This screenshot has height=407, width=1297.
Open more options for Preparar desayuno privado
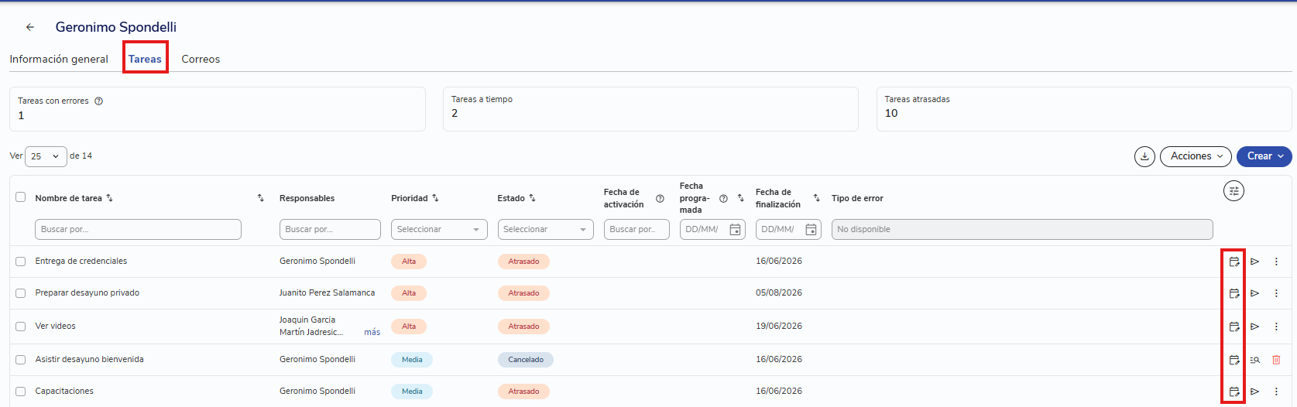[1276, 293]
